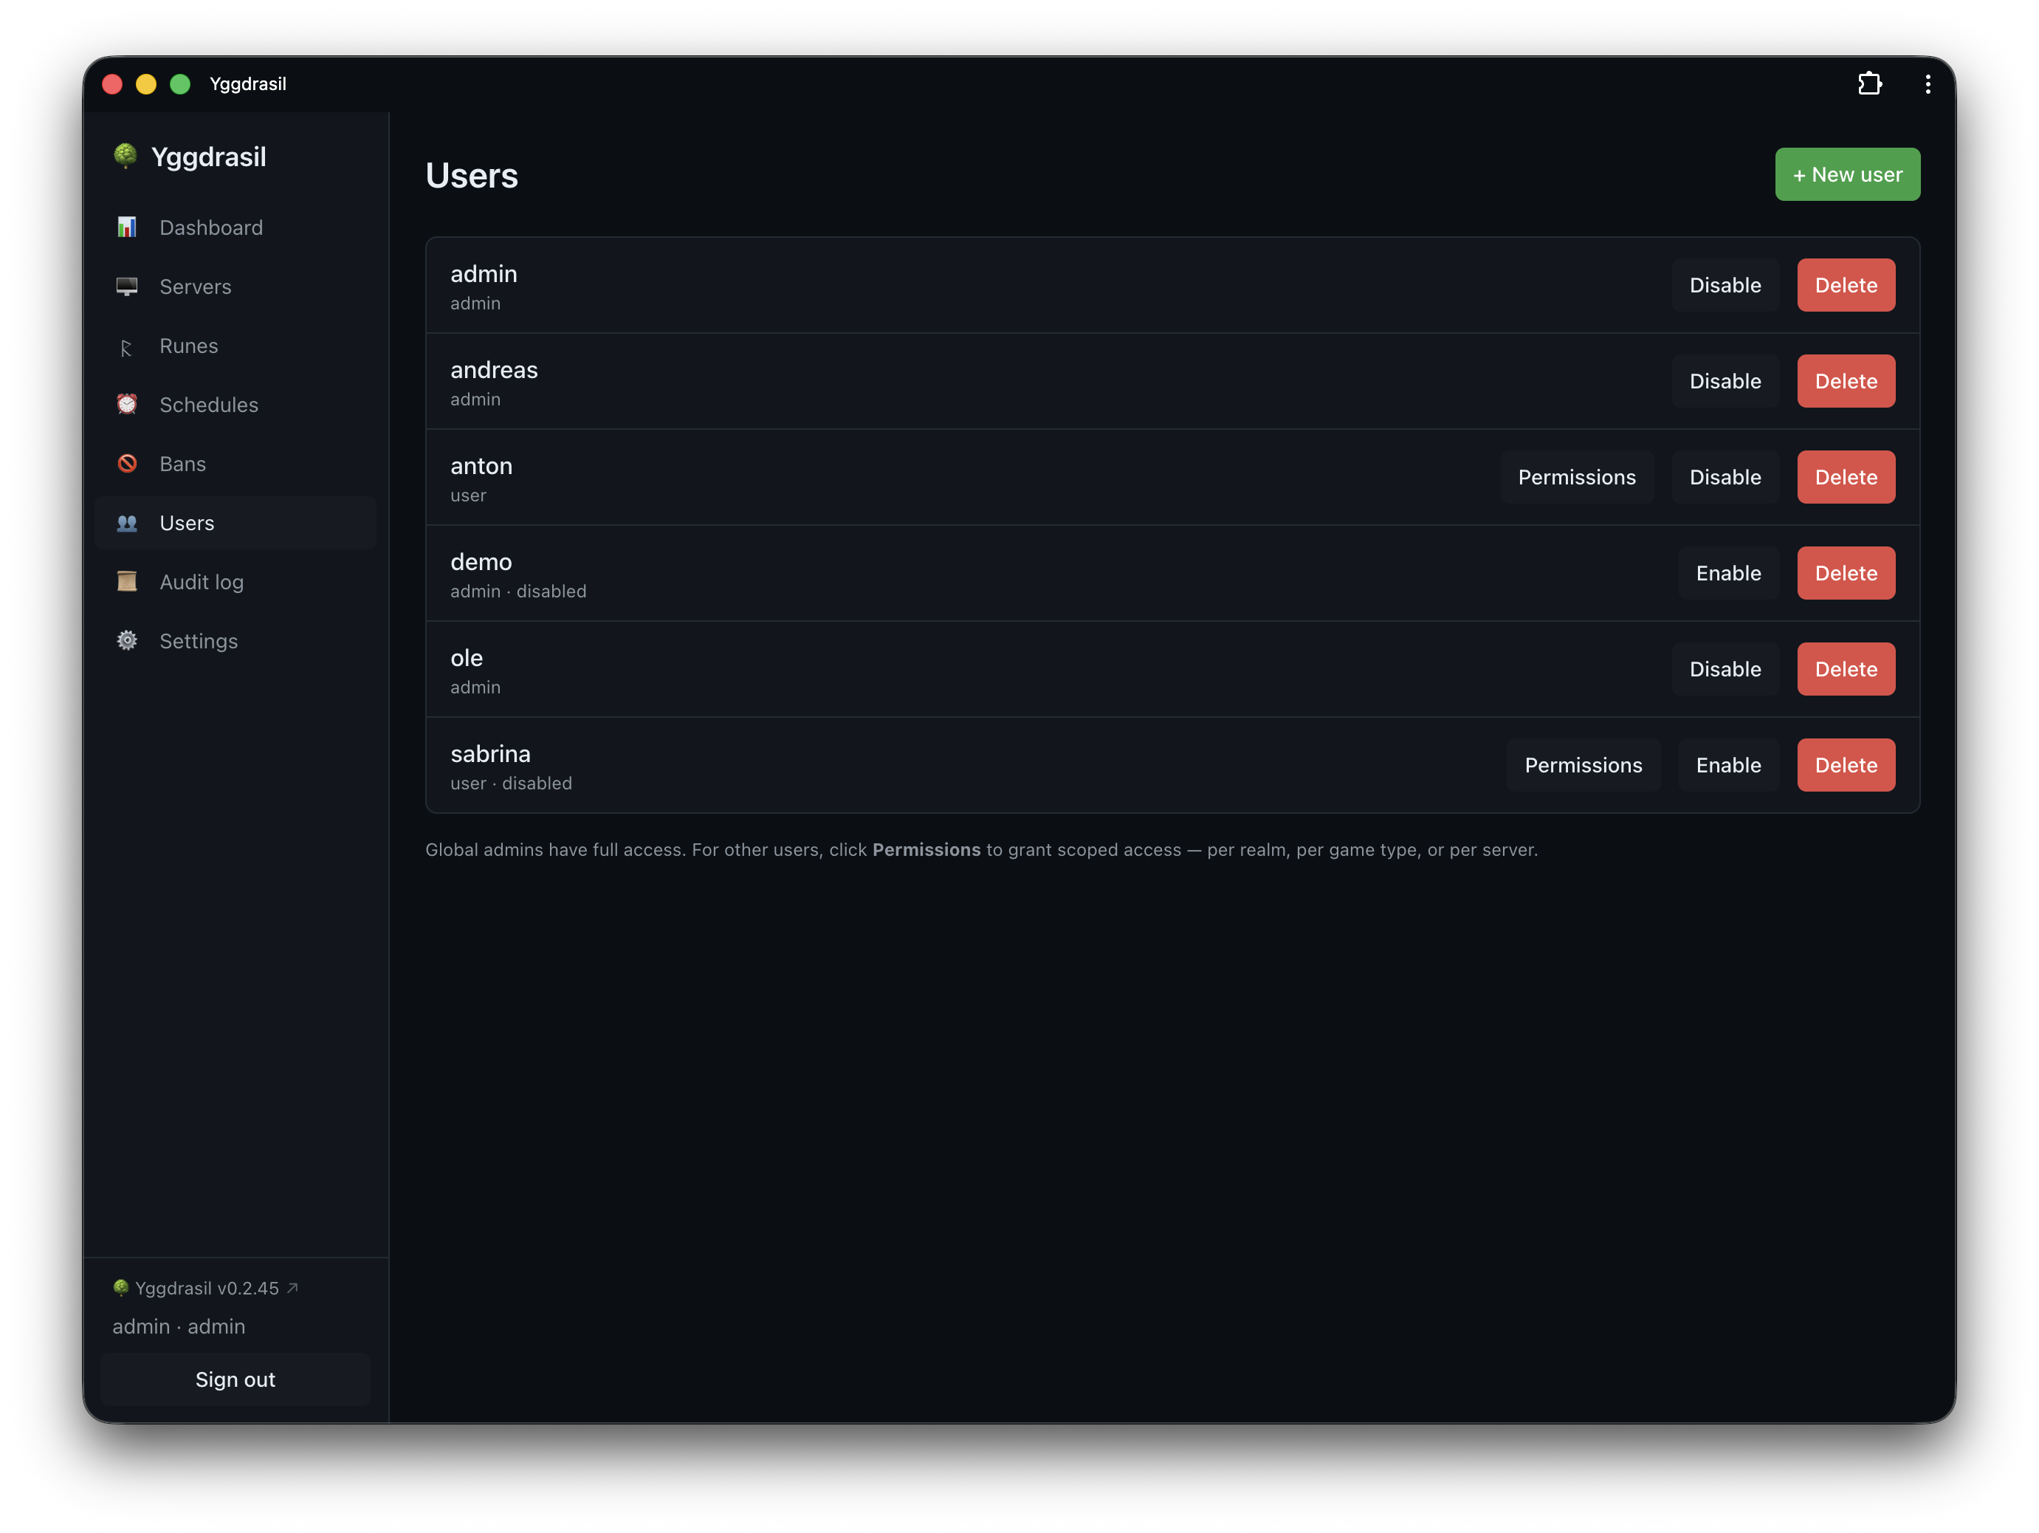Open the extensions puzzle icon in title bar
The width and height of the screenshot is (2039, 1533).
[x=1869, y=84]
